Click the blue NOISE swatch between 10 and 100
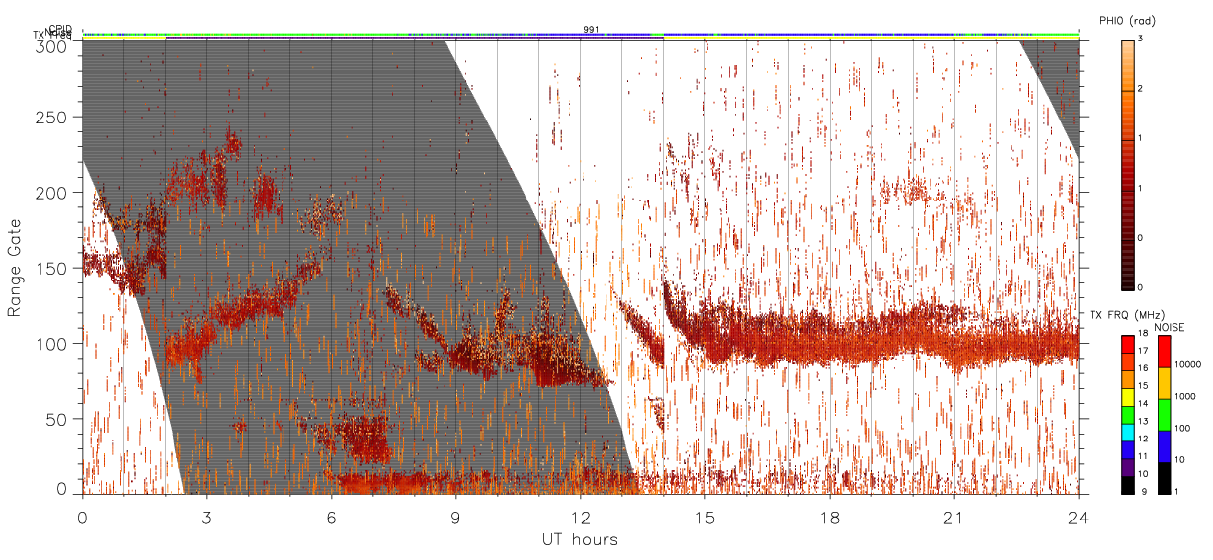The height and width of the screenshot is (560, 1213). (x=1165, y=447)
